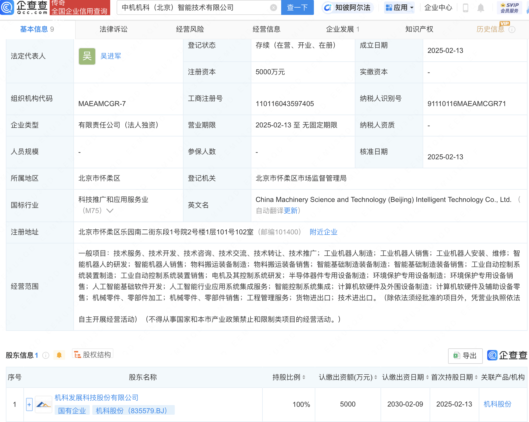The width and height of the screenshot is (529, 422).
Task: Click the 吴 avatar of legal representative
Action: pyautogui.click(x=87, y=56)
